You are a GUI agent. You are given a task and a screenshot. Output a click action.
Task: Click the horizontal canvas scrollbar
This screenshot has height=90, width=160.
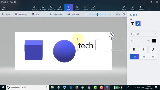[62, 84]
